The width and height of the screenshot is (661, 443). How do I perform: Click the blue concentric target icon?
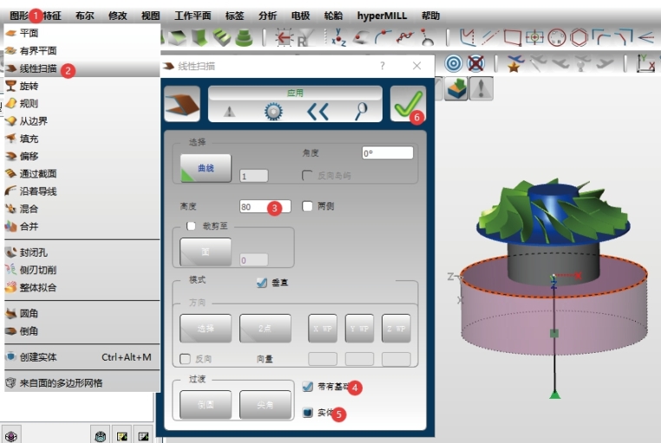click(x=453, y=63)
